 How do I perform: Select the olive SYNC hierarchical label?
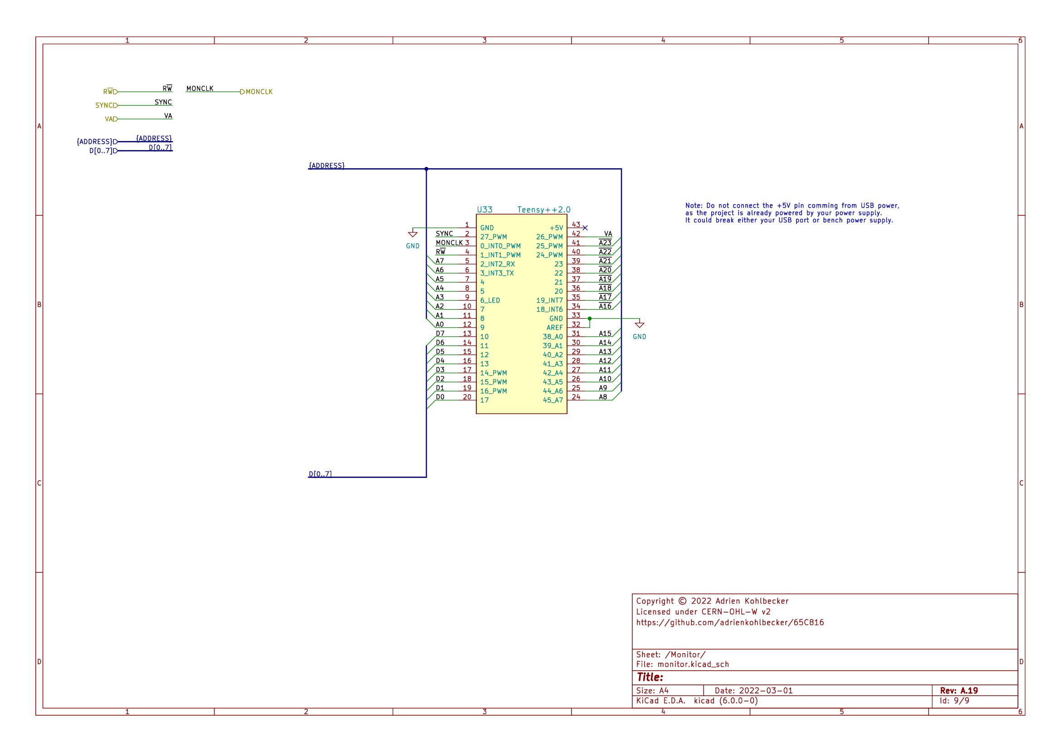[x=107, y=105]
